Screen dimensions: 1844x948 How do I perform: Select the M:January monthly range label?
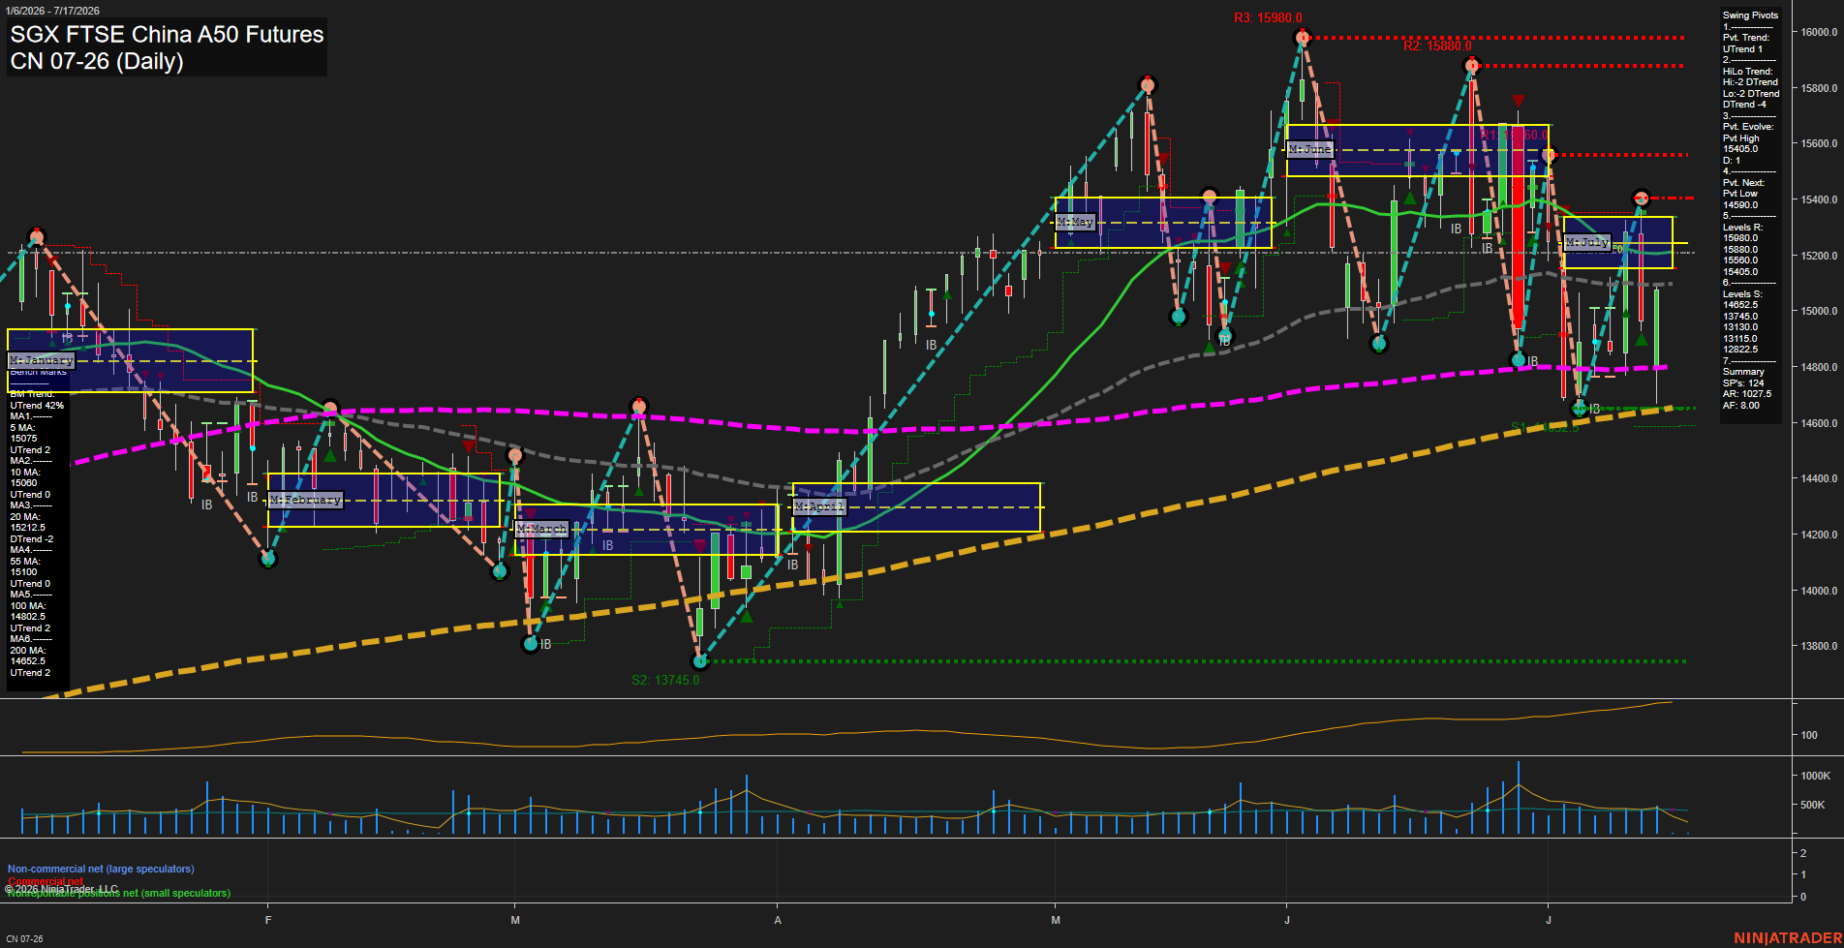click(x=42, y=360)
